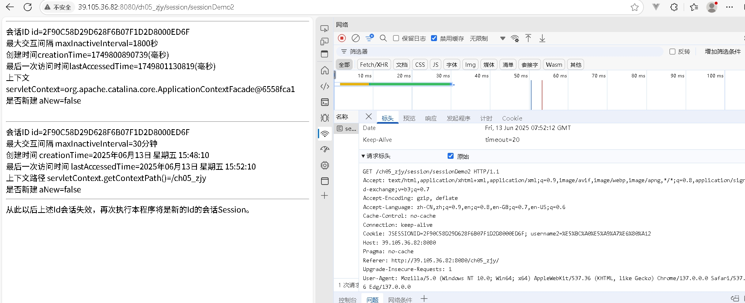Switch to the 响应 tab

point(431,118)
